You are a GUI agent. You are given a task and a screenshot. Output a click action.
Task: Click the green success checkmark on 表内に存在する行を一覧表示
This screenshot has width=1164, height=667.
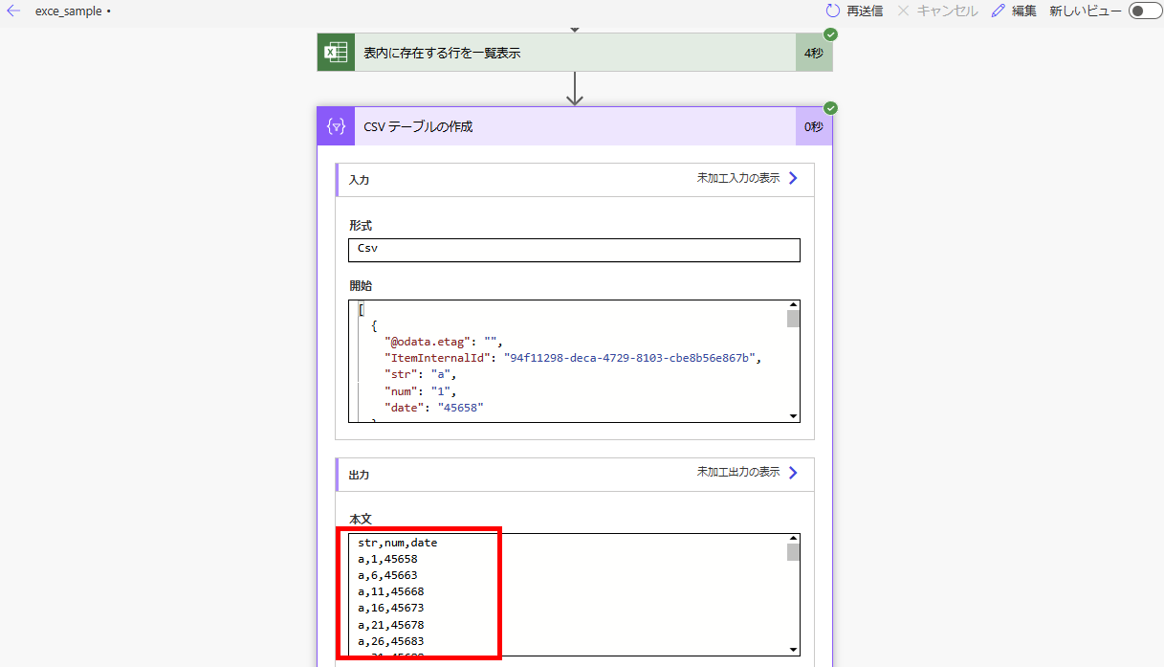pos(829,33)
